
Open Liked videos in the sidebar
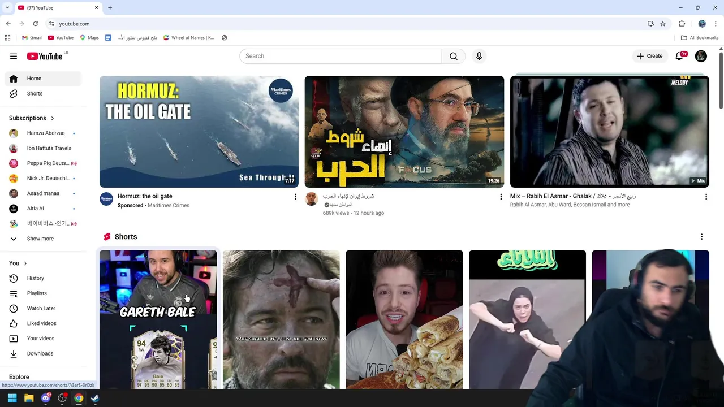pyautogui.click(x=43, y=323)
